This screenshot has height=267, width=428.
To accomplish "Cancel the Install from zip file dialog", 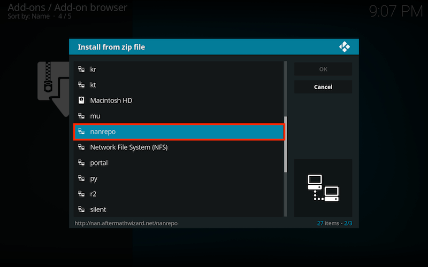I will pos(323,87).
